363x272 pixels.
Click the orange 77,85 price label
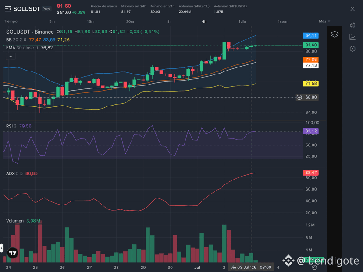click(x=311, y=60)
